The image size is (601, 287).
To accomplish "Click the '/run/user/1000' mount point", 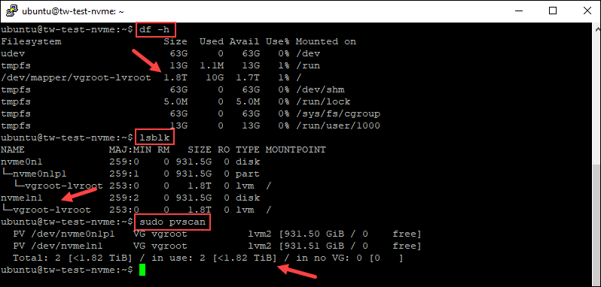I will click(x=337, y=125).
